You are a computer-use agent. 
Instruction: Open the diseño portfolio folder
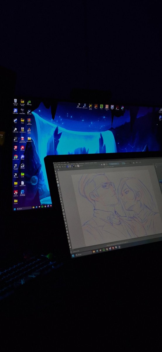[29, 139]
